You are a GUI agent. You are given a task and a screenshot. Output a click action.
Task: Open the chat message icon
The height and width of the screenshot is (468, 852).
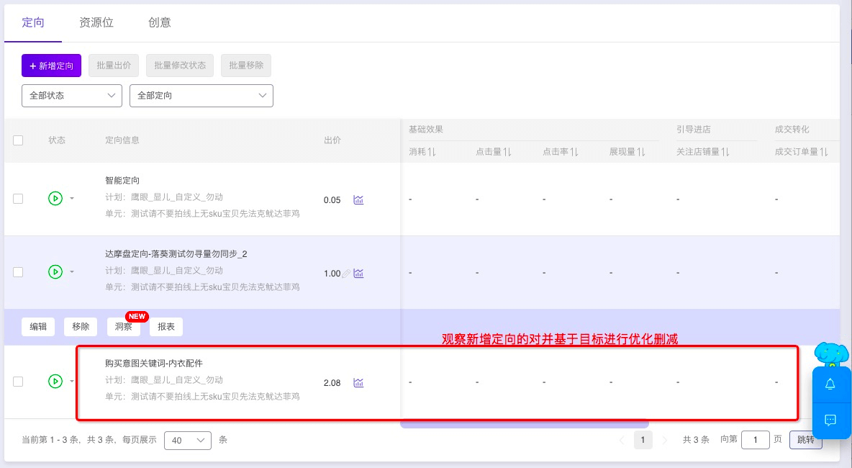[830, 420]
